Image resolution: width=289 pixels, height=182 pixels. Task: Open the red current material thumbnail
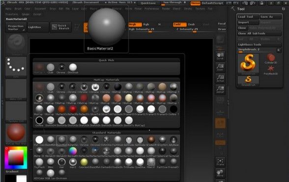click(x=16, y=133)
